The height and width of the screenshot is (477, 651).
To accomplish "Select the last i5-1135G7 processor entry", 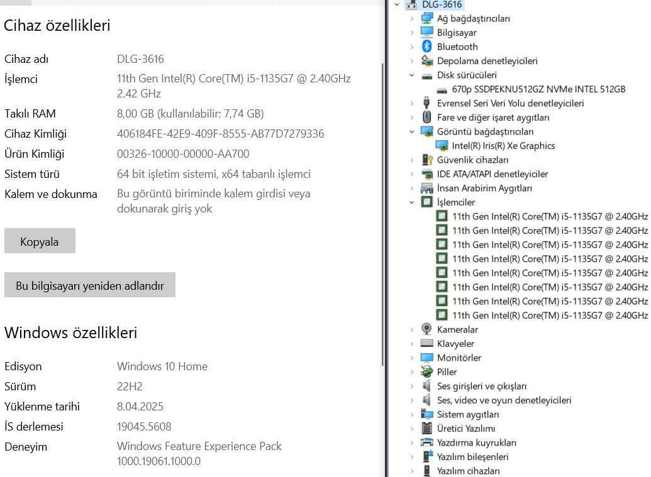I will [550, 315].
